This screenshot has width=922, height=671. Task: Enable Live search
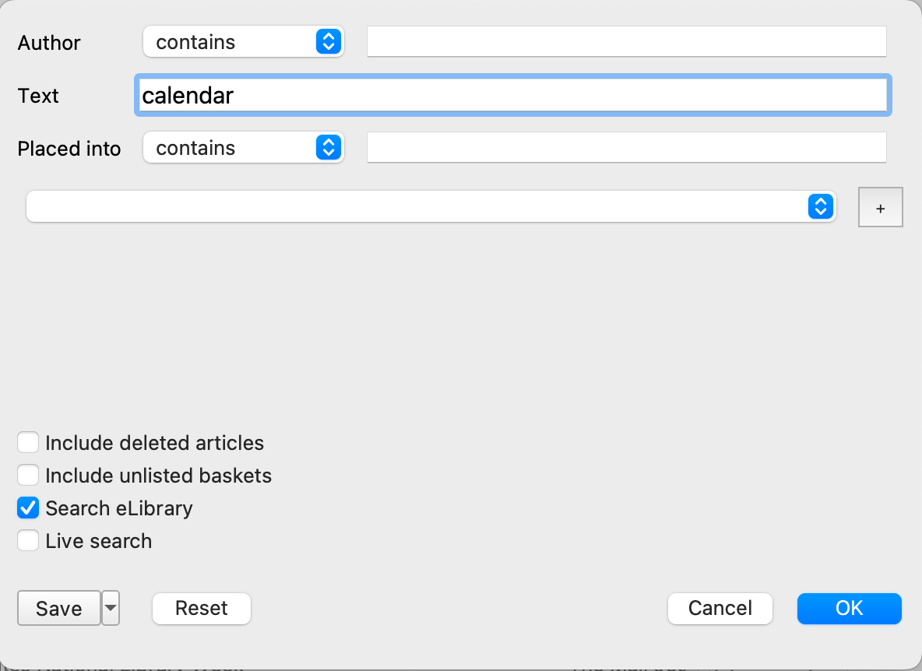pos(28,540)
